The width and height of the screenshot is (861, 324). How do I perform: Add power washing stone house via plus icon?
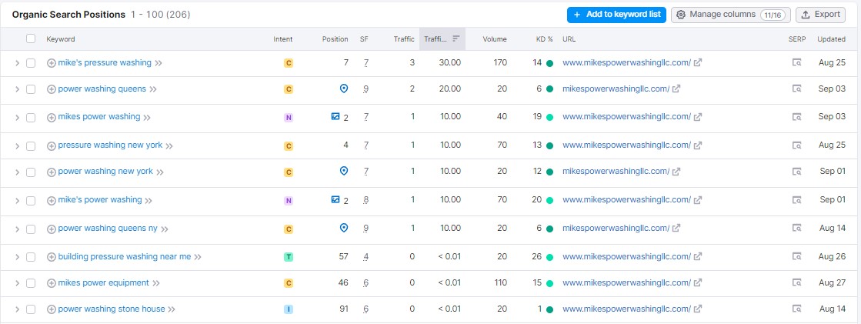[x=51, y=309]
